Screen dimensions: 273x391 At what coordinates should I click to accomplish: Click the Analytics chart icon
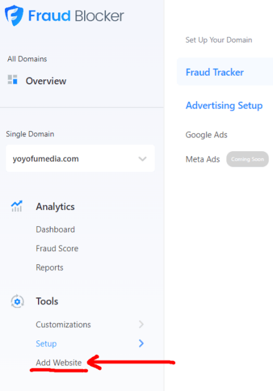(17, 206)
